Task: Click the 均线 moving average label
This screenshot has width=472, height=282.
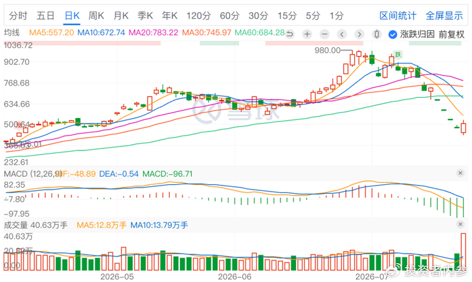Action: coord(11,32)
